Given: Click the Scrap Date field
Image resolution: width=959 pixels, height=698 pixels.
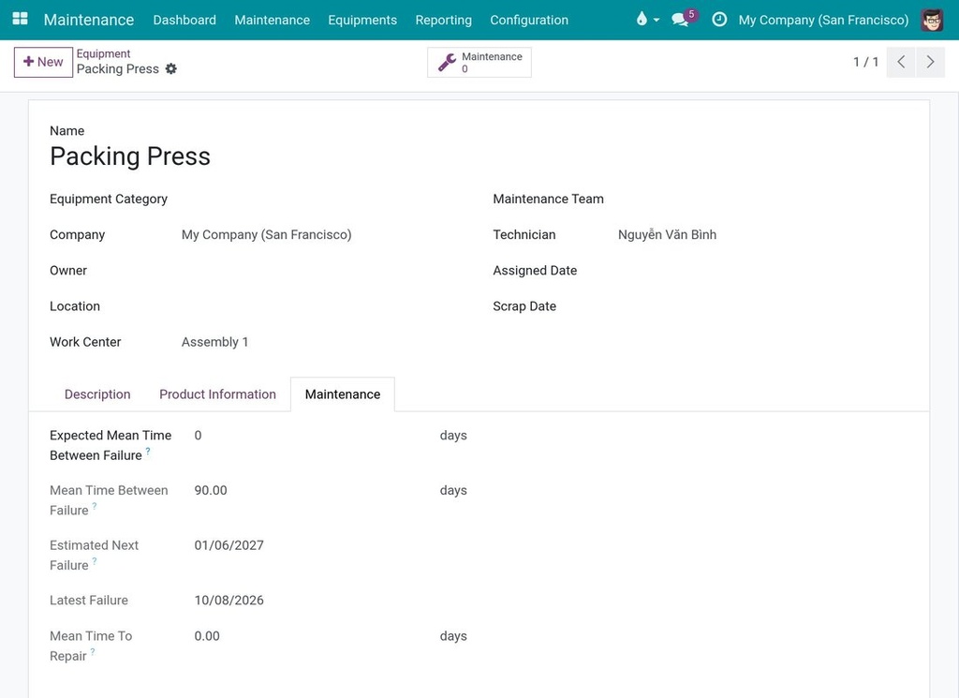Looking at the screenshot, I should 762,306.
